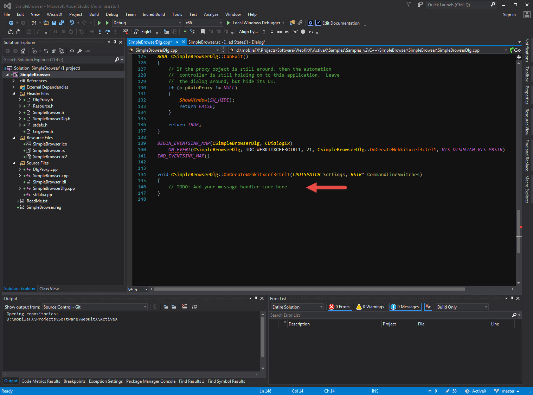533x395 pixels.
Task: Click the code editor vertical scrollbar thumb
Action: click(x=519, y=231)
